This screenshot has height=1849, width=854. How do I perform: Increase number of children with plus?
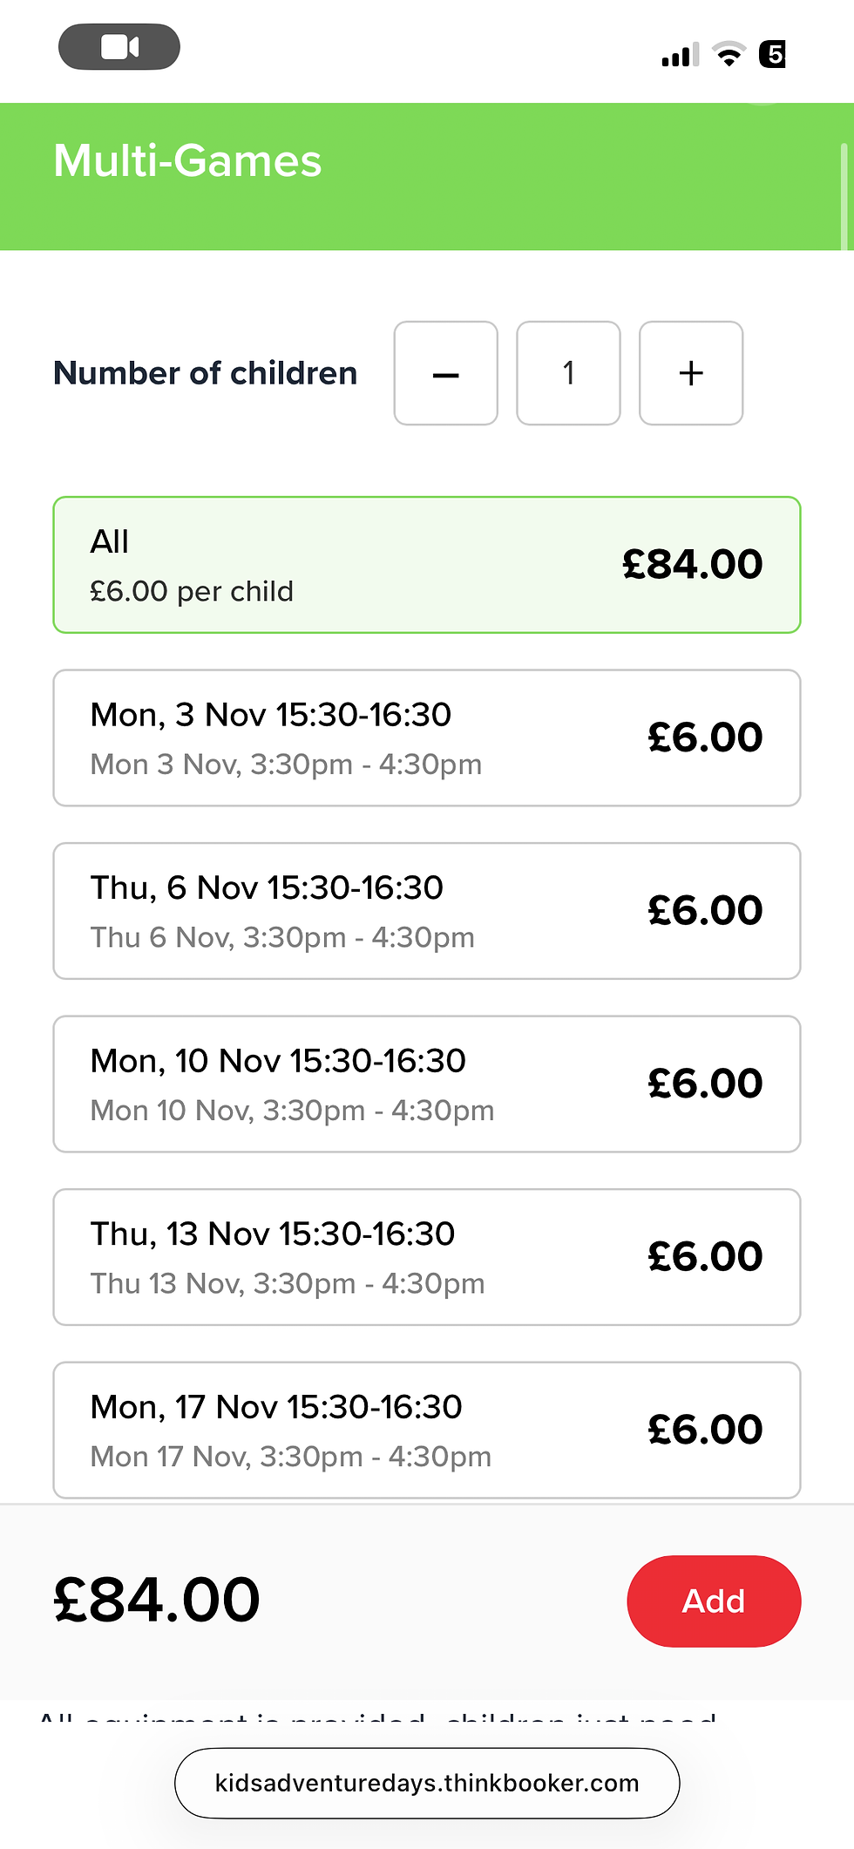(x=691, y=373)
